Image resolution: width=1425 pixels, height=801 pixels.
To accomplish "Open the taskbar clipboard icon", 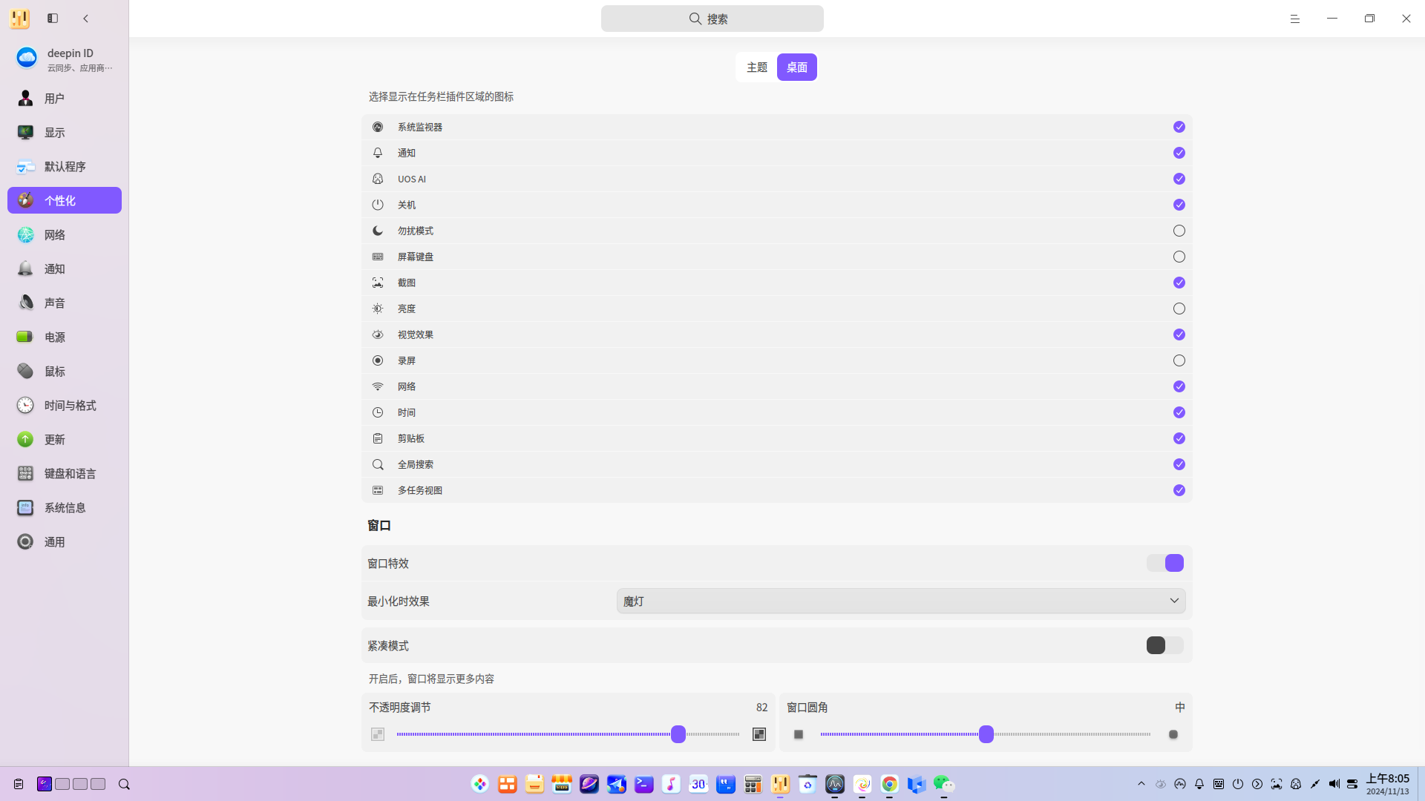I will pos(19,784).
